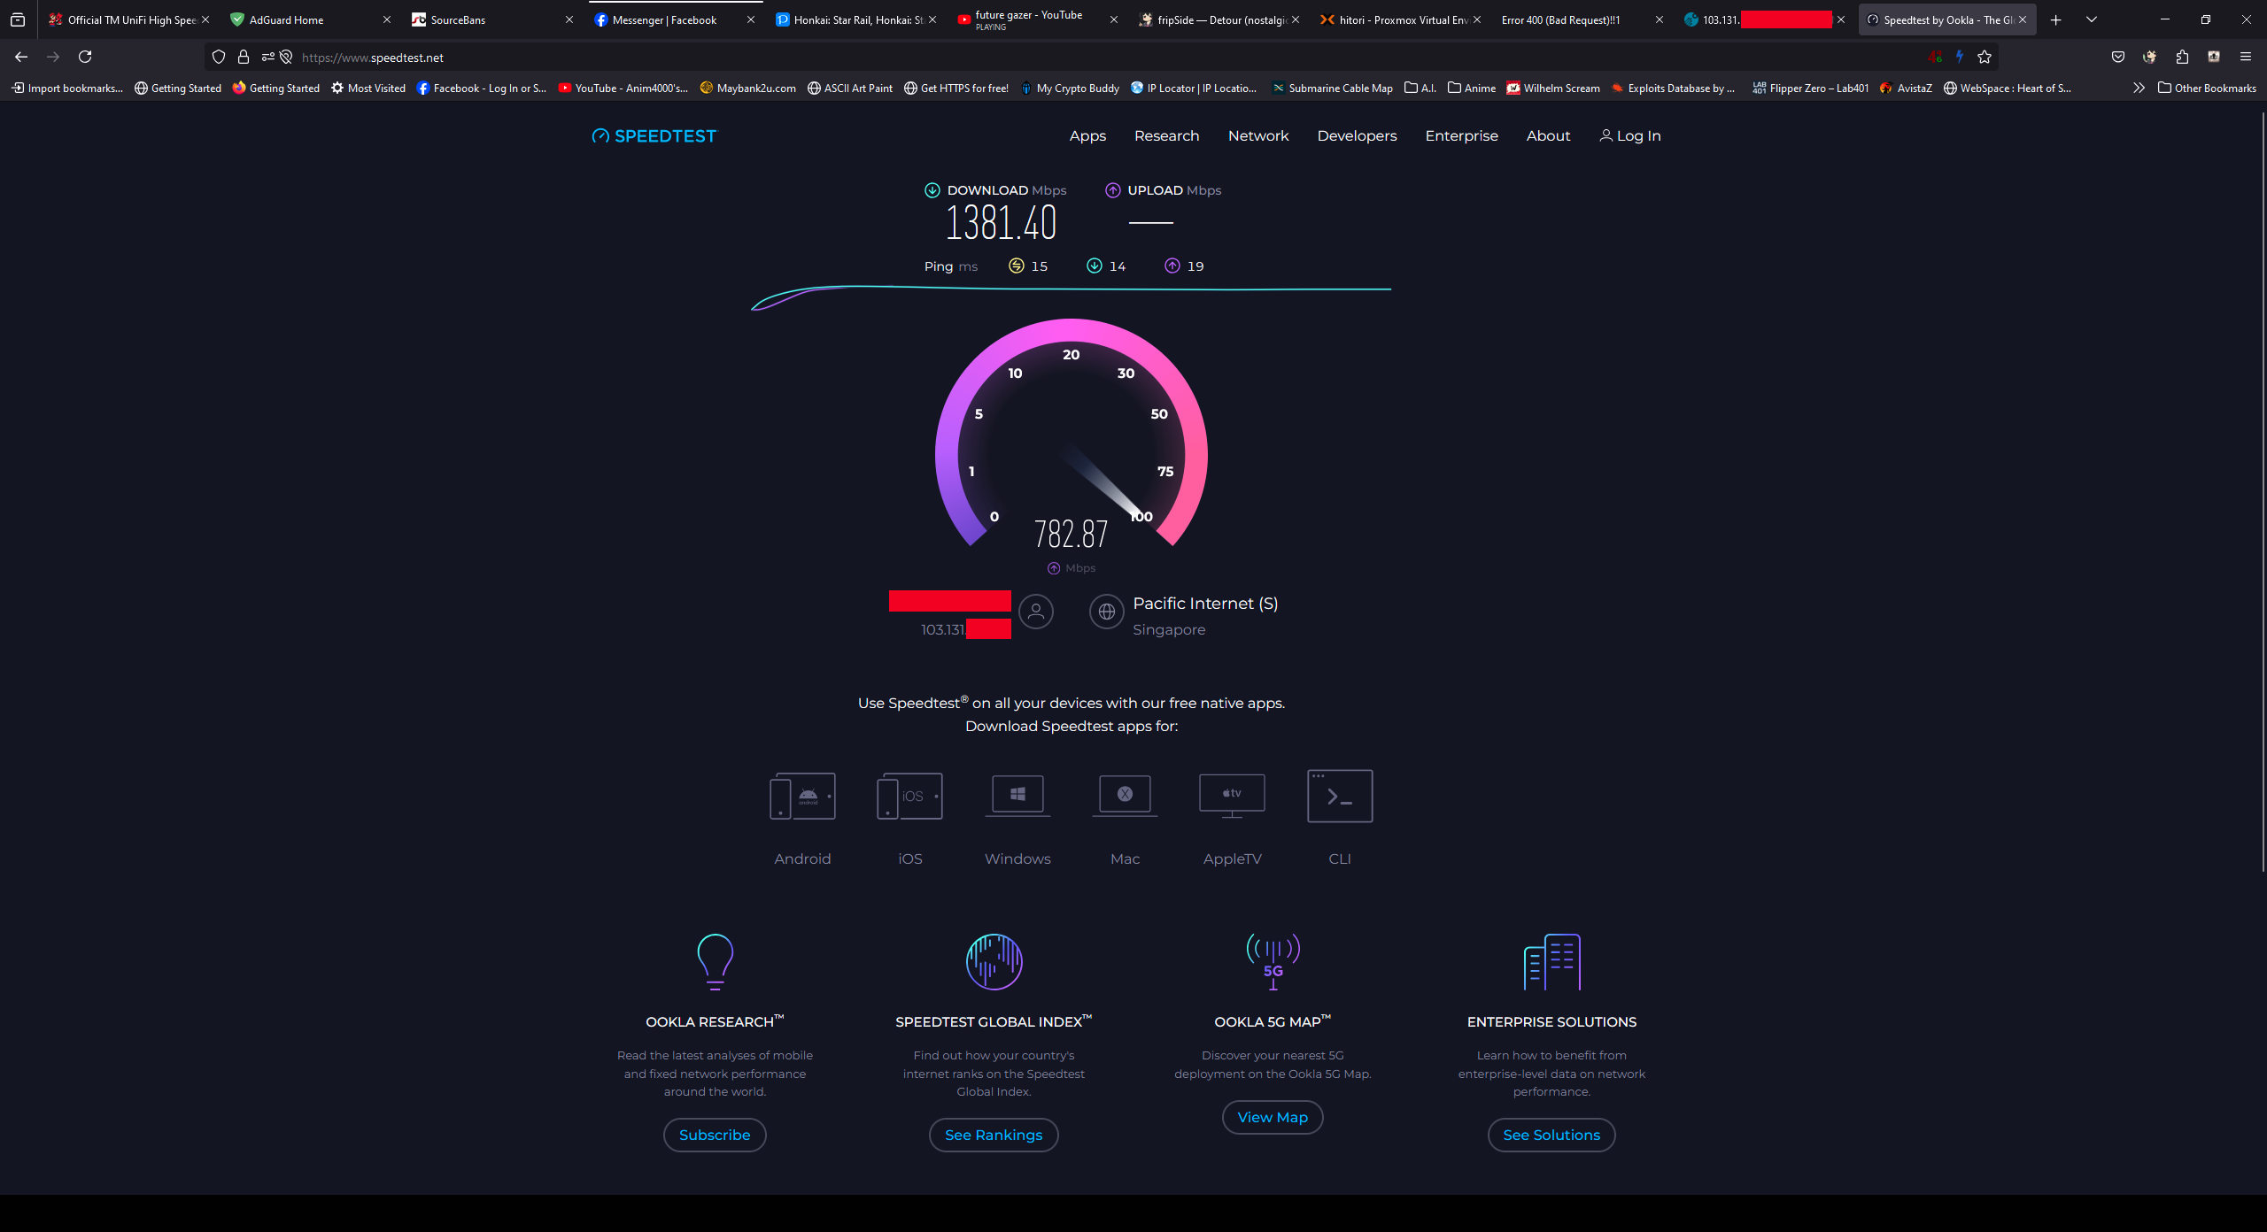
Task: Open the Submarine Cable Map bookmark
Action: tap(1333, 88)
